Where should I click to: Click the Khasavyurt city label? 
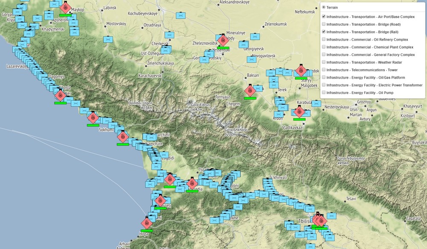pyautogui.click(x=412, y=106)
